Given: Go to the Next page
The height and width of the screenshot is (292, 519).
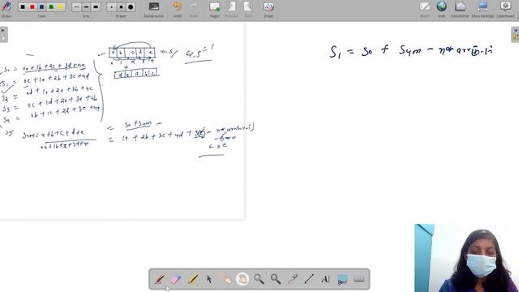Looking at the screenshot, I should point(247,9).
